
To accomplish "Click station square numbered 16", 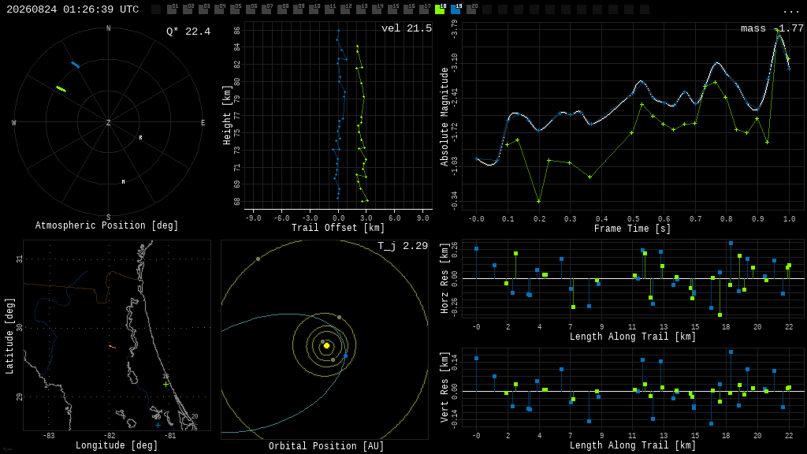I will coord(409,9).
